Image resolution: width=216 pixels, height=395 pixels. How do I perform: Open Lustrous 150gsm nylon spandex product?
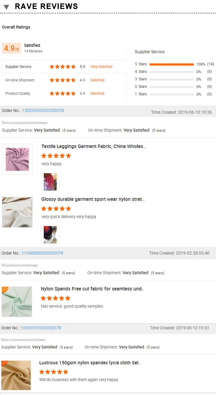pyautogui.click(x=90, y=363)
